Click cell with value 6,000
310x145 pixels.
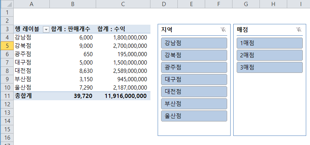(73, 38)
